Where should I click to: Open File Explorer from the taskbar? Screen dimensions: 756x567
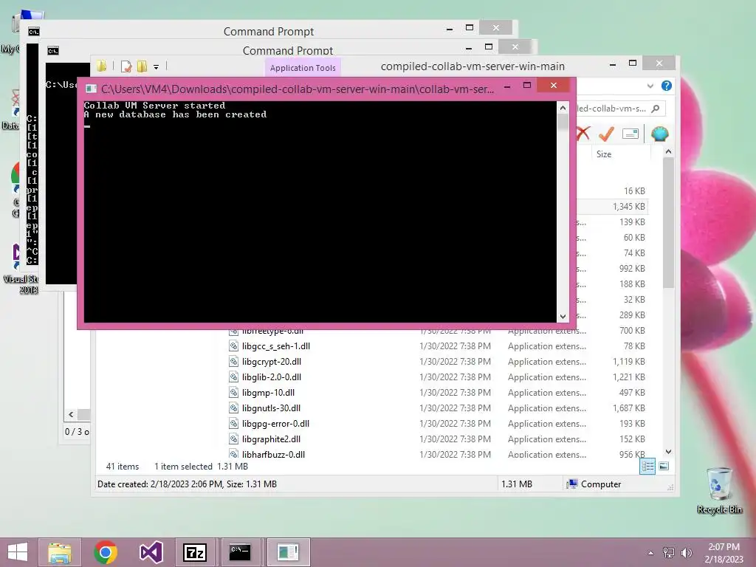[60, 552]
